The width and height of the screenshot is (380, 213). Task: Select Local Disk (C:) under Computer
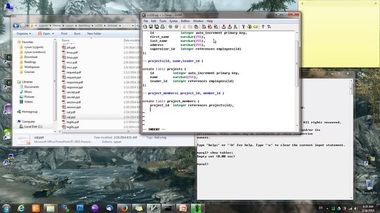coord(33,127)
